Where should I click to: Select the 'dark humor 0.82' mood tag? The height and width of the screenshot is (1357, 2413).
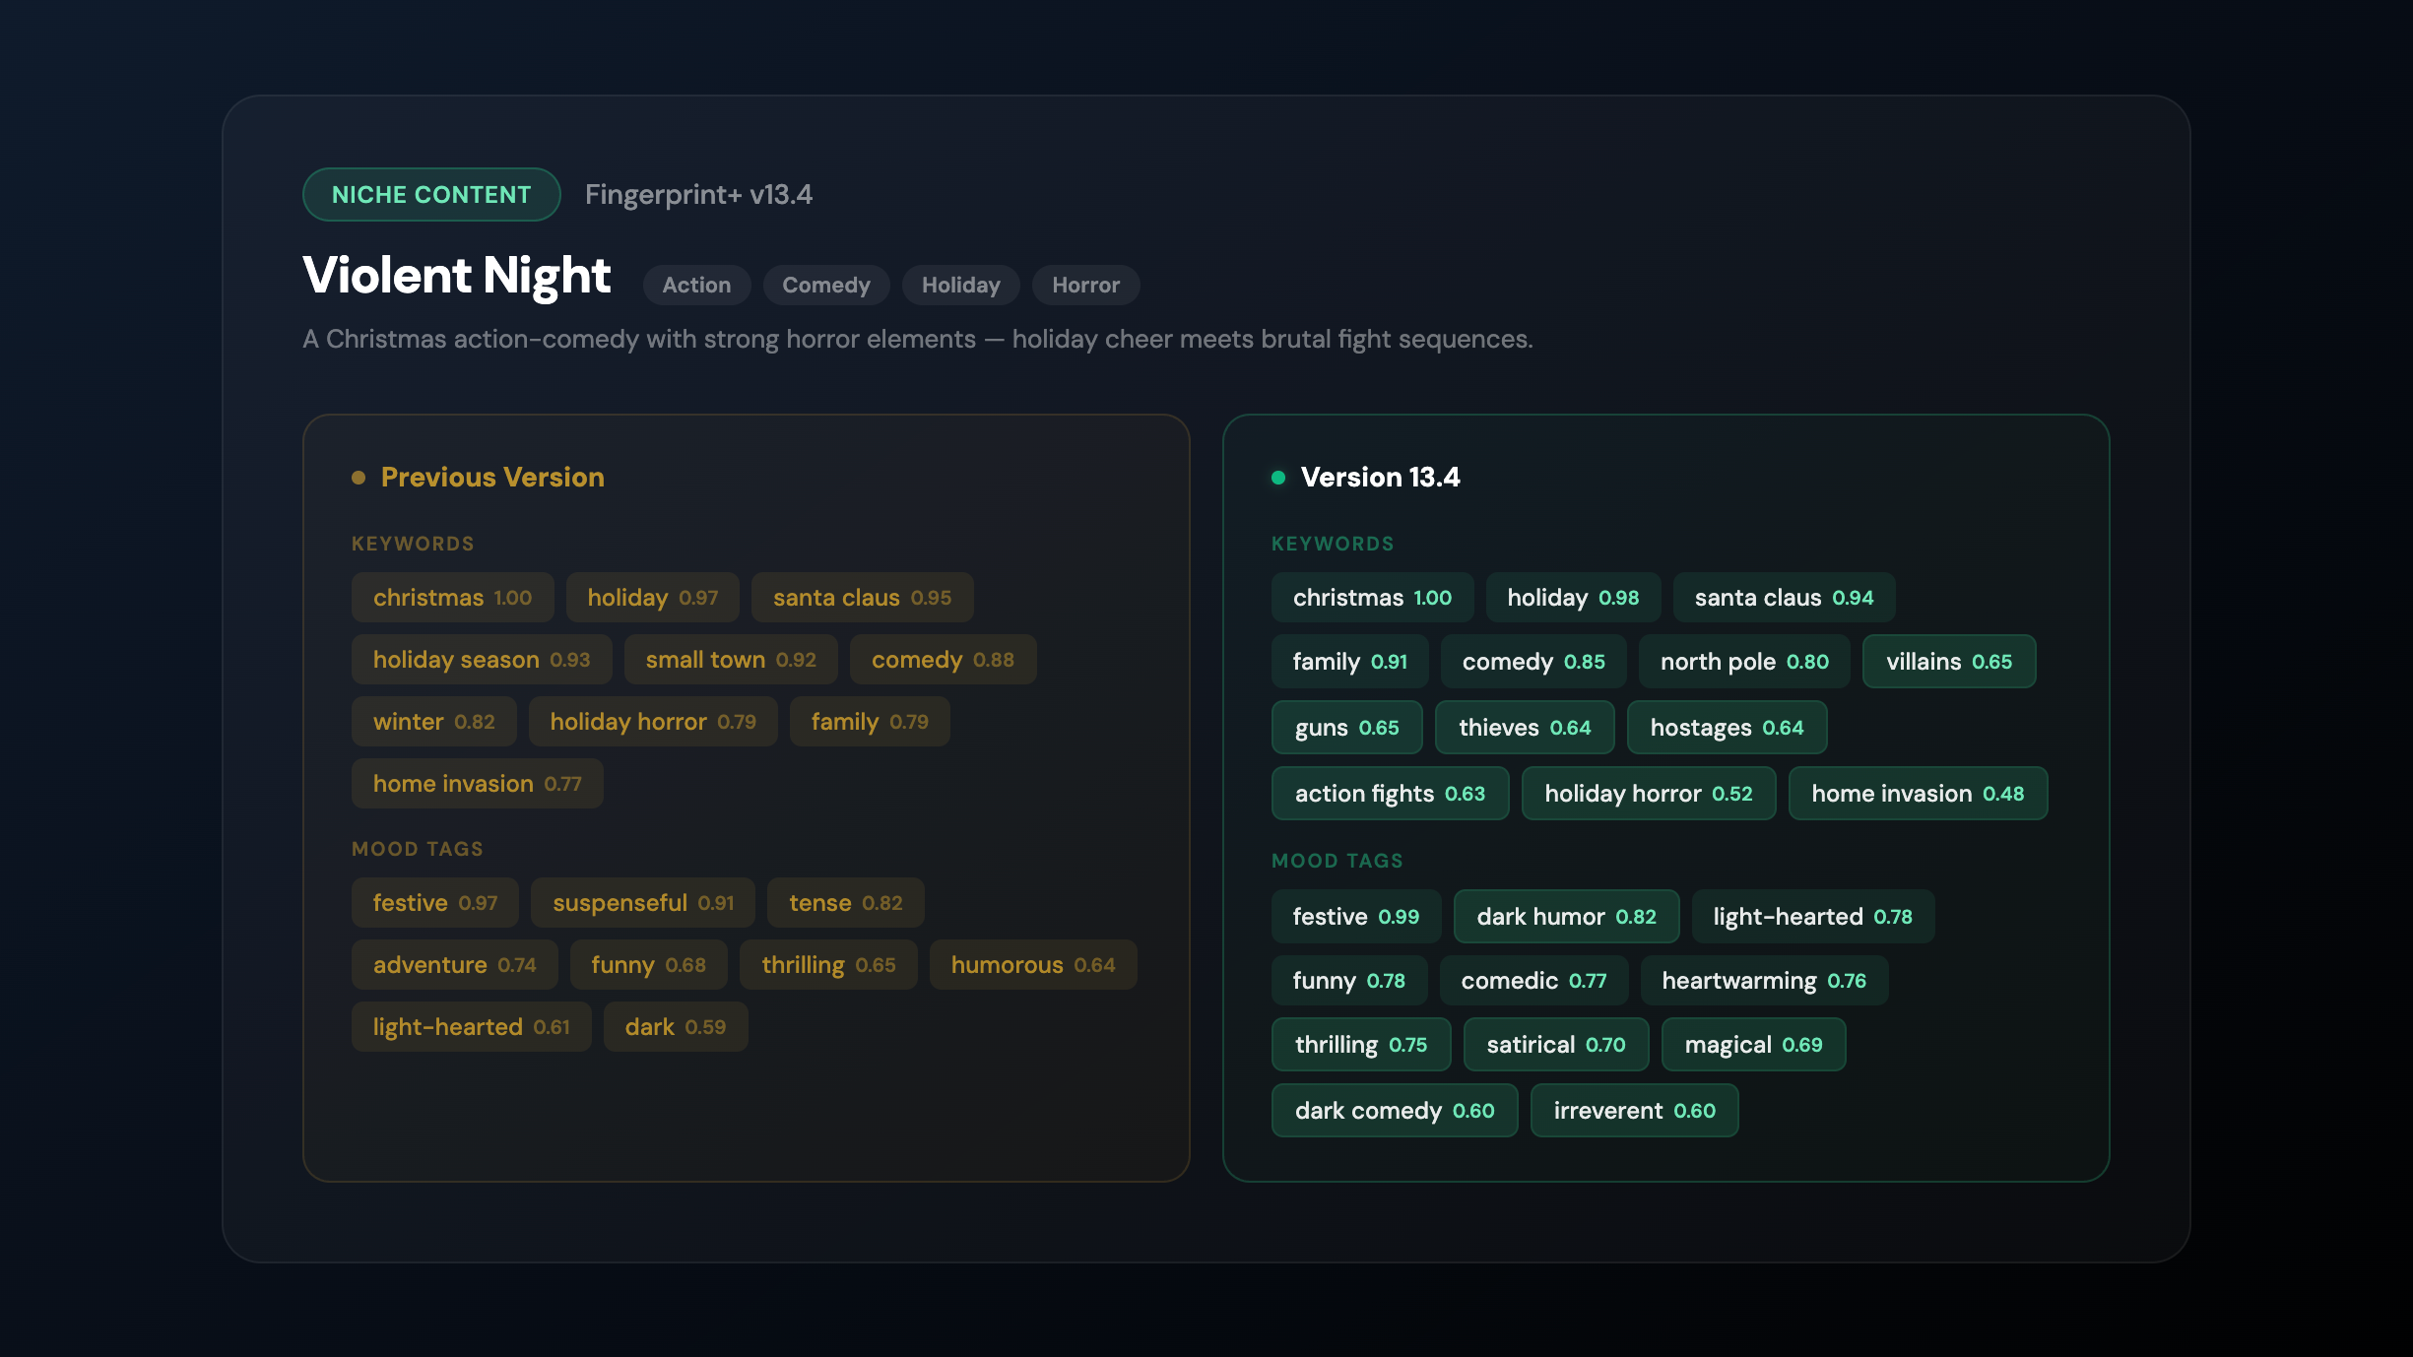click(x=1565, y=917)
